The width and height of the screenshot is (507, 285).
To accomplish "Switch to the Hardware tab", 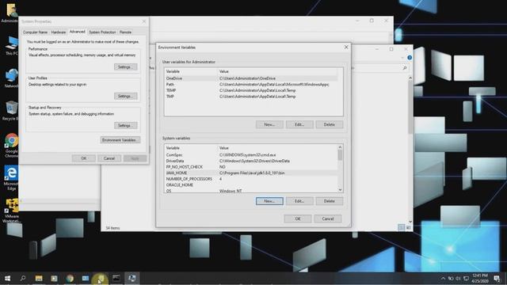I will point(59,32).
